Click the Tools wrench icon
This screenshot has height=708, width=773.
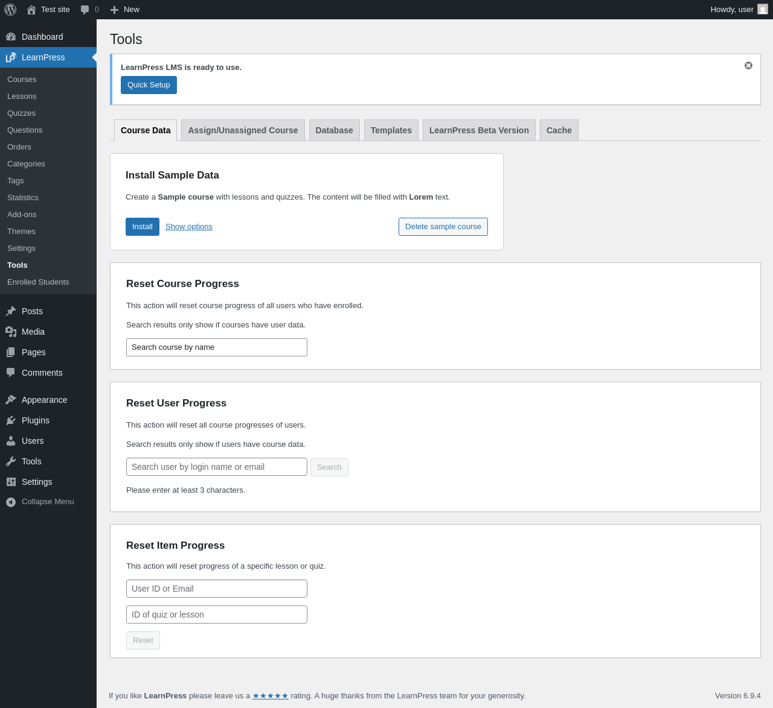click(x=11, y=461)
